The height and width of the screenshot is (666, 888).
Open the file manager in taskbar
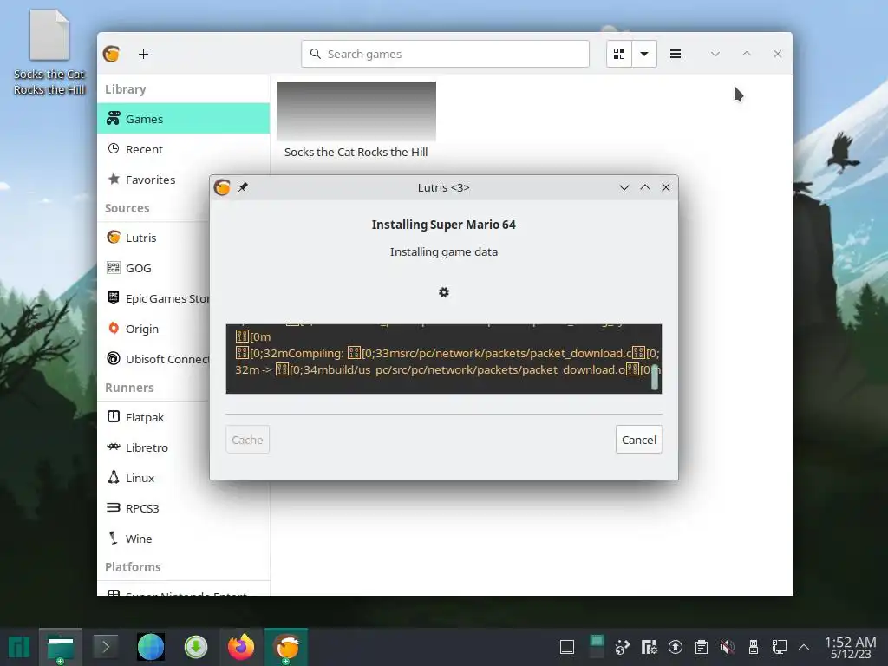(x=61, y=647)
